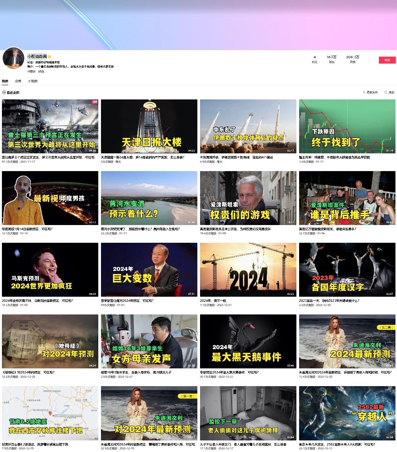Open the following count showing 4

[315, 59]
